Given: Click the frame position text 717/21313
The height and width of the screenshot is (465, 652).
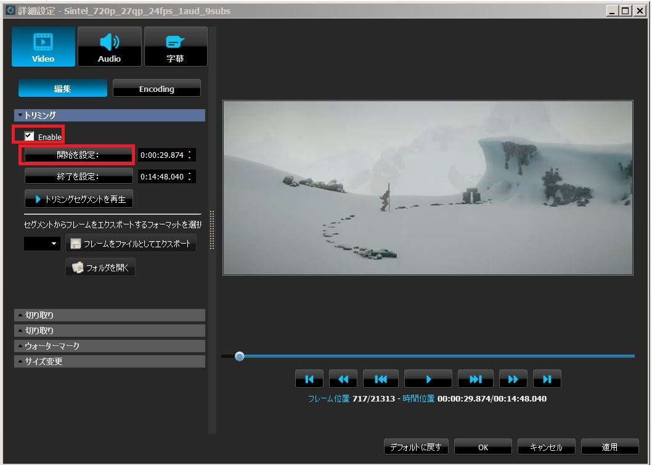Looking at the screenshot, I should pos(374,399).
